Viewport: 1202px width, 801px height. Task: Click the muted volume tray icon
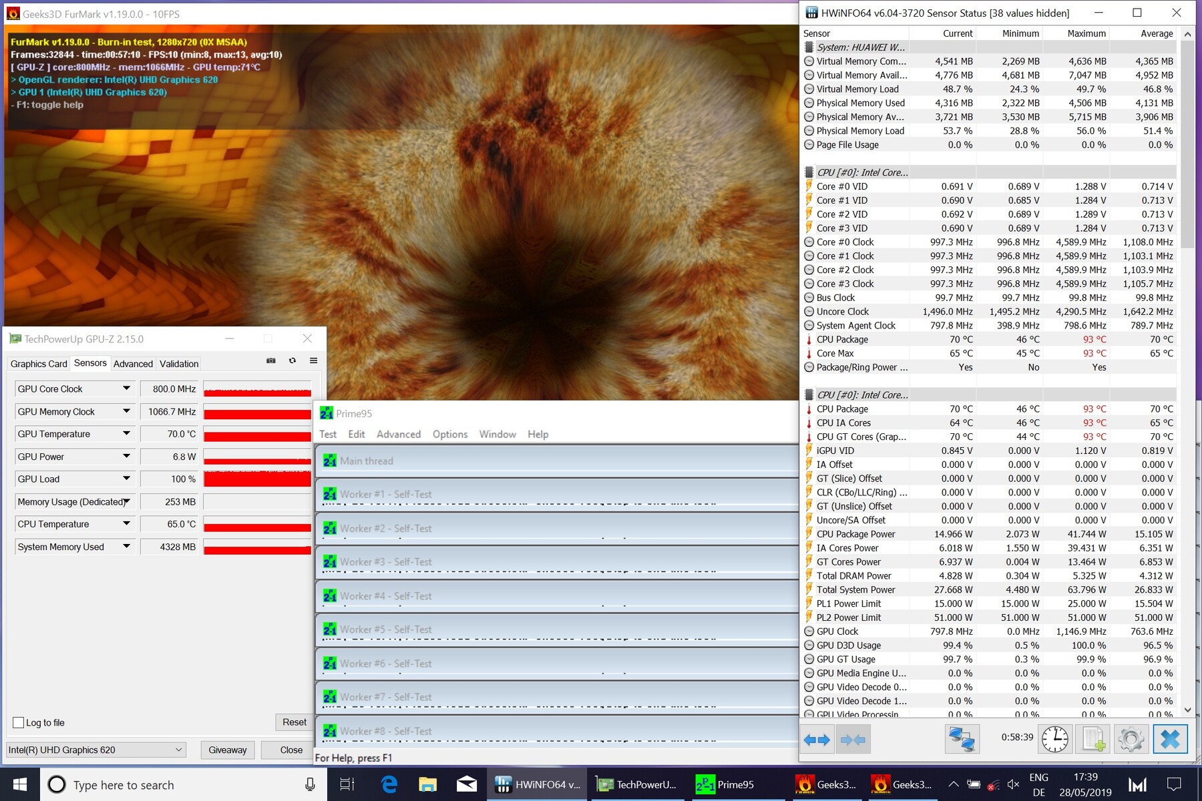(1013, 784)
